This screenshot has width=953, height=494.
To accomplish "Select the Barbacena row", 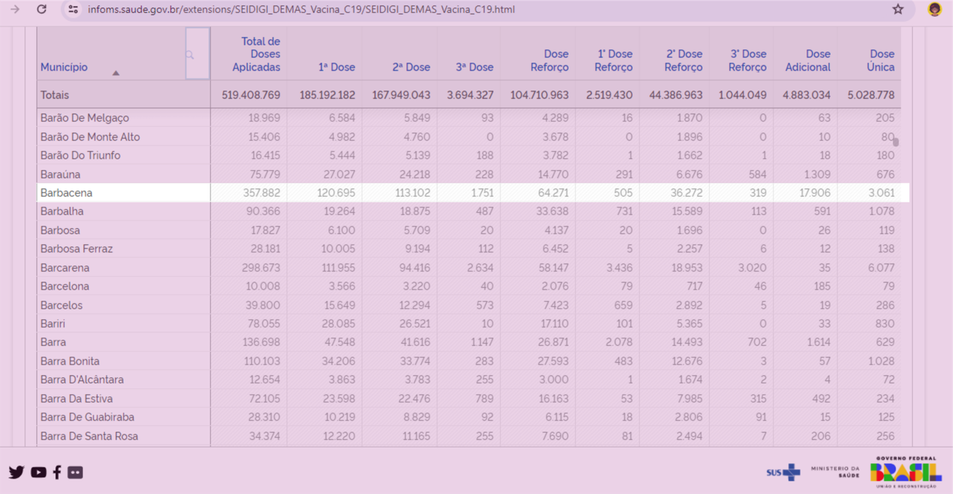I will click(66, 193).
